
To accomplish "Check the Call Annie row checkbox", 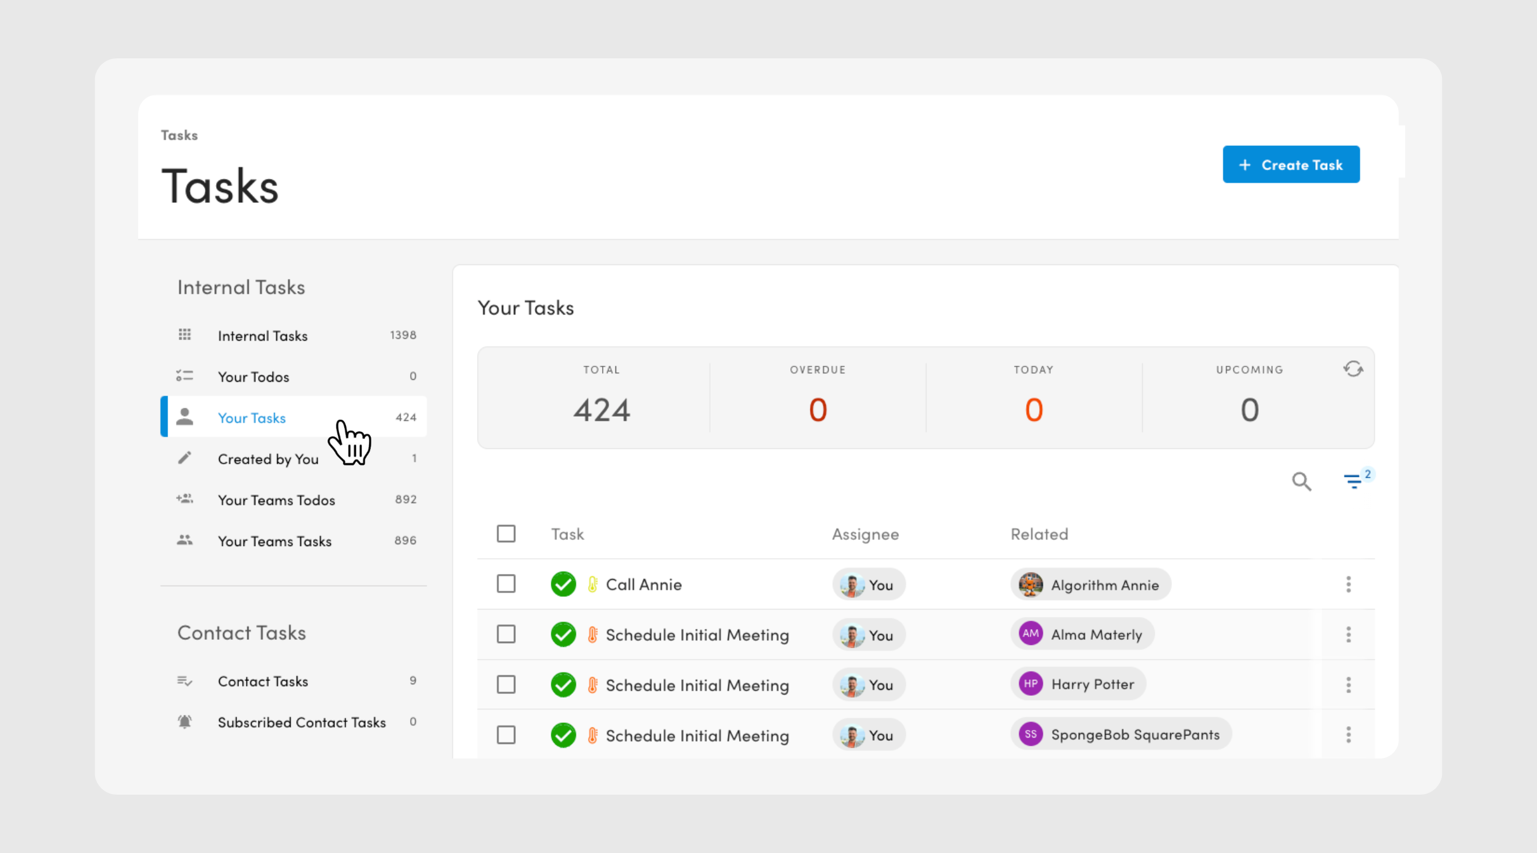I will coord(506,583).
